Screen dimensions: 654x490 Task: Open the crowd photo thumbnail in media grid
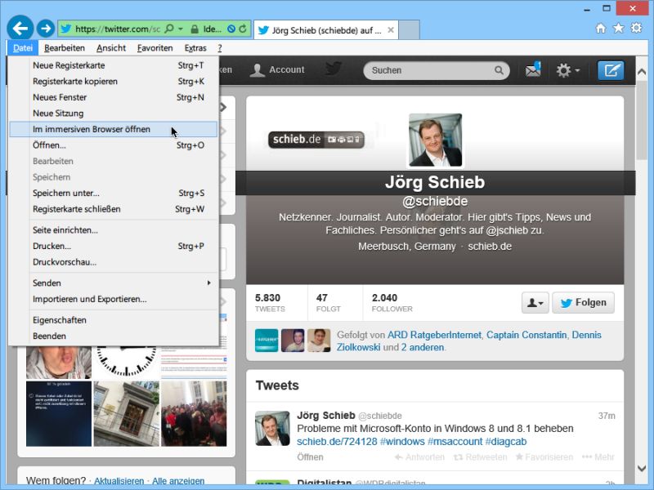click(194, 414)
